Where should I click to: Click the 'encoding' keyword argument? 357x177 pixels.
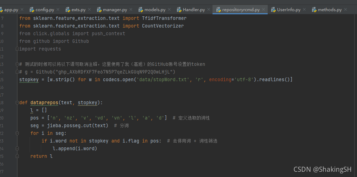(x=220, y=80)
